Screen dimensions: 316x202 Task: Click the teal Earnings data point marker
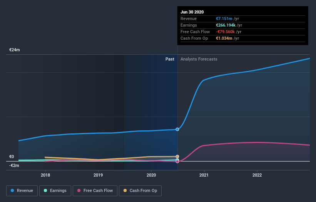pos(177,160)
